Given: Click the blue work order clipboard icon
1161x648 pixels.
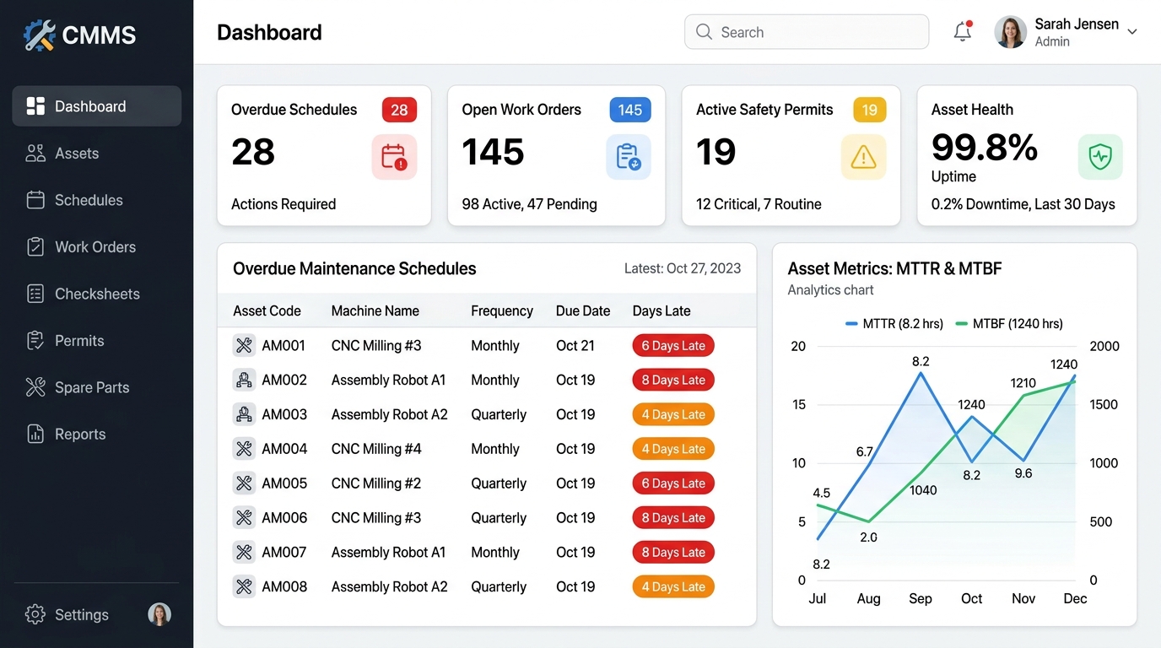Looking at the screenshot, I should click(x=629, y=157).
